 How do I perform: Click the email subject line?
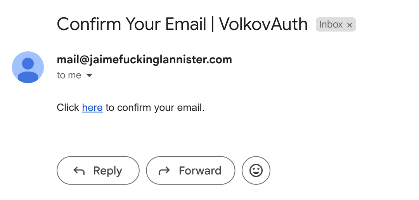[182, 24]
